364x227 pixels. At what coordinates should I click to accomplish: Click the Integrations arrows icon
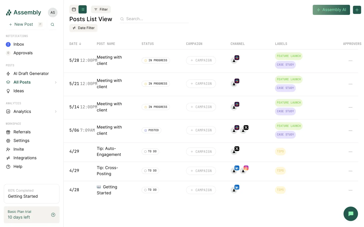8,158
